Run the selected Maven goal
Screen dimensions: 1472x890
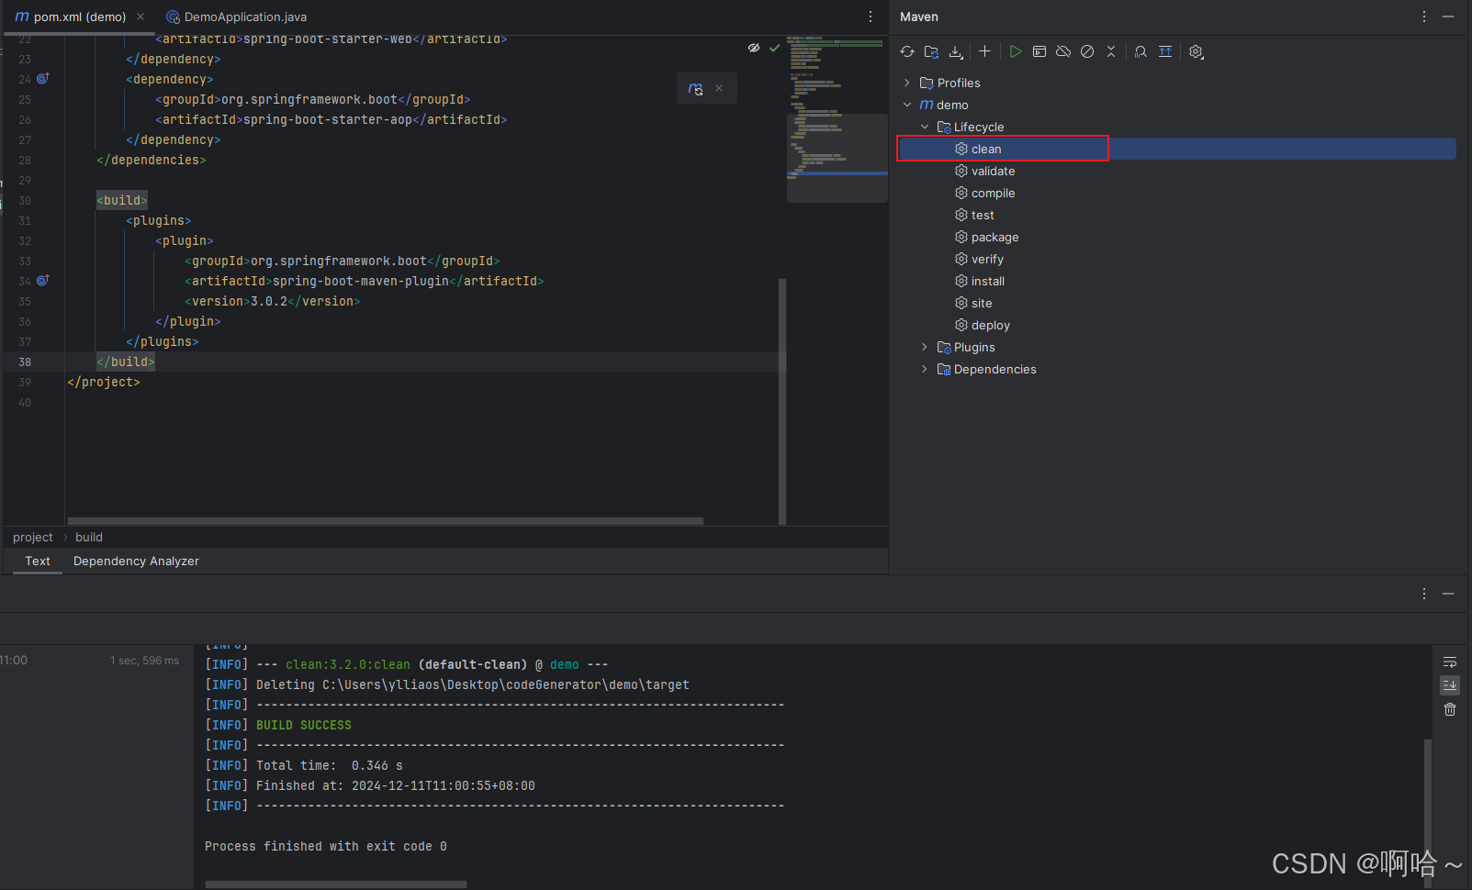click(x=1015, y=51)
